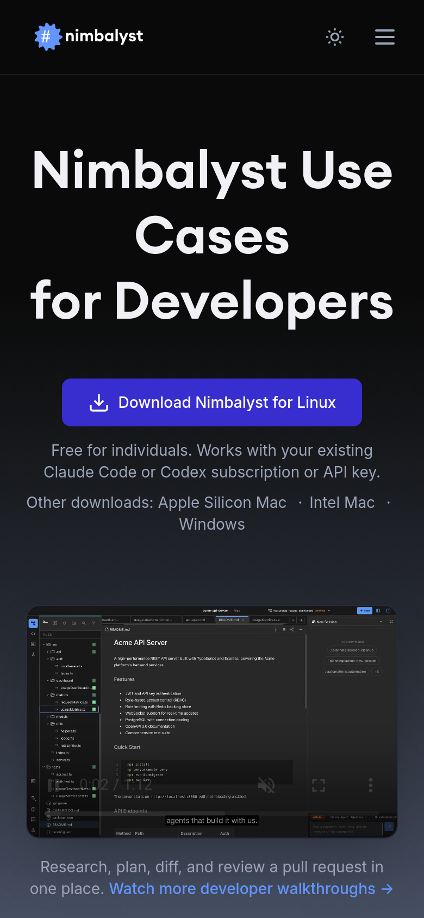
Task: Open the video's more options menu
Action: click(x=371, y=785)
